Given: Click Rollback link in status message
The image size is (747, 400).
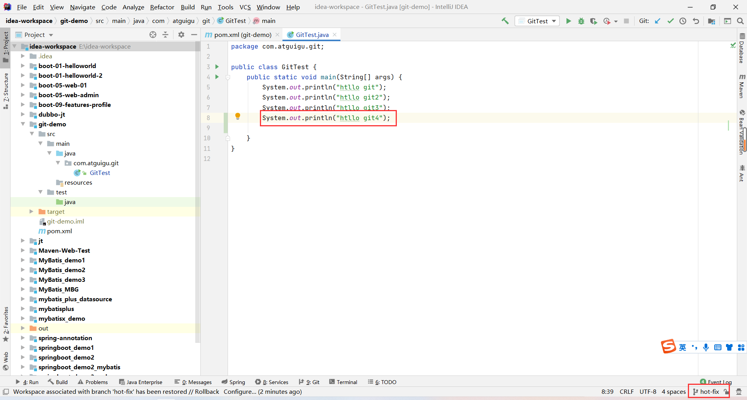Looking at the screenshot, I should coord(207,391).
